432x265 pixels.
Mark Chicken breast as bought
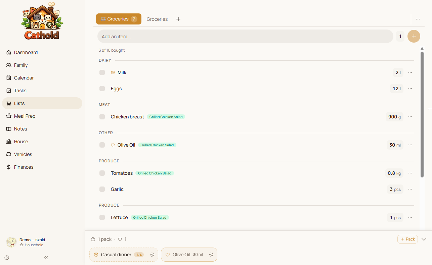tap(102, 117)
